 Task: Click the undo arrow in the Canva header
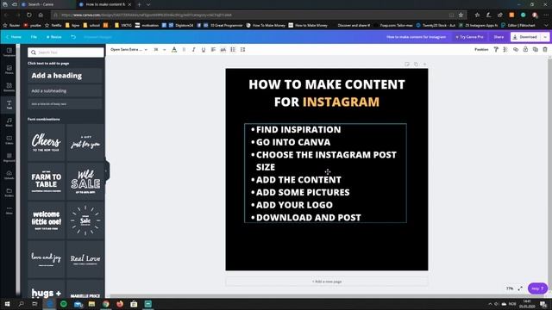[73, 37]
